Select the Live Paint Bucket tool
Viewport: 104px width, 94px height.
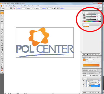[x=2, y=55]
